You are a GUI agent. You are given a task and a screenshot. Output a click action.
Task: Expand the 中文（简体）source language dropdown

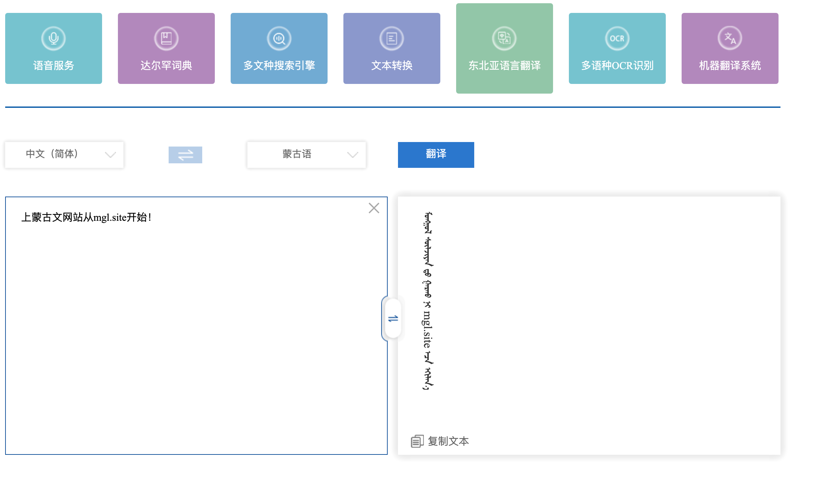pos(64,155)
